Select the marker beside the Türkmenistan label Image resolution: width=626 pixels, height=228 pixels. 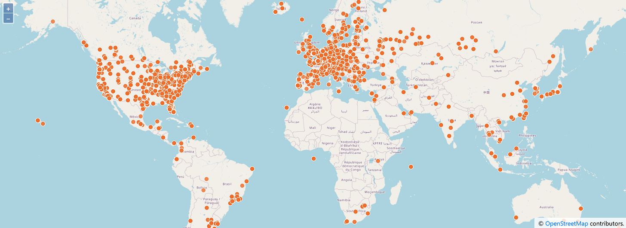click(x=416, y=86)
